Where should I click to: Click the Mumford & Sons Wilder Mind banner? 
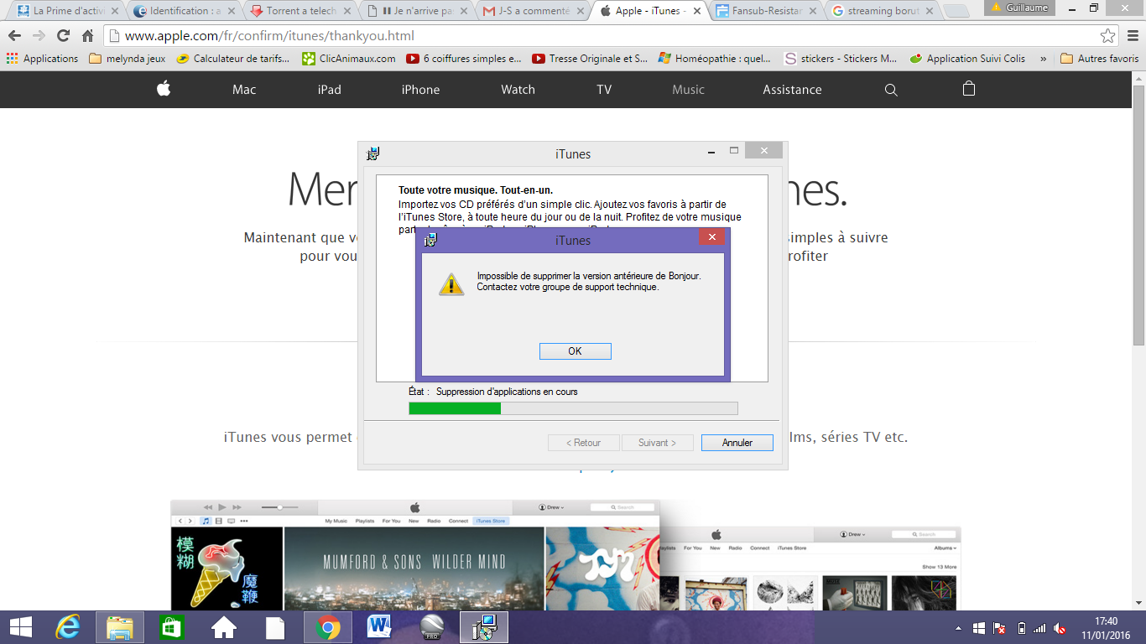click(414, 568)
